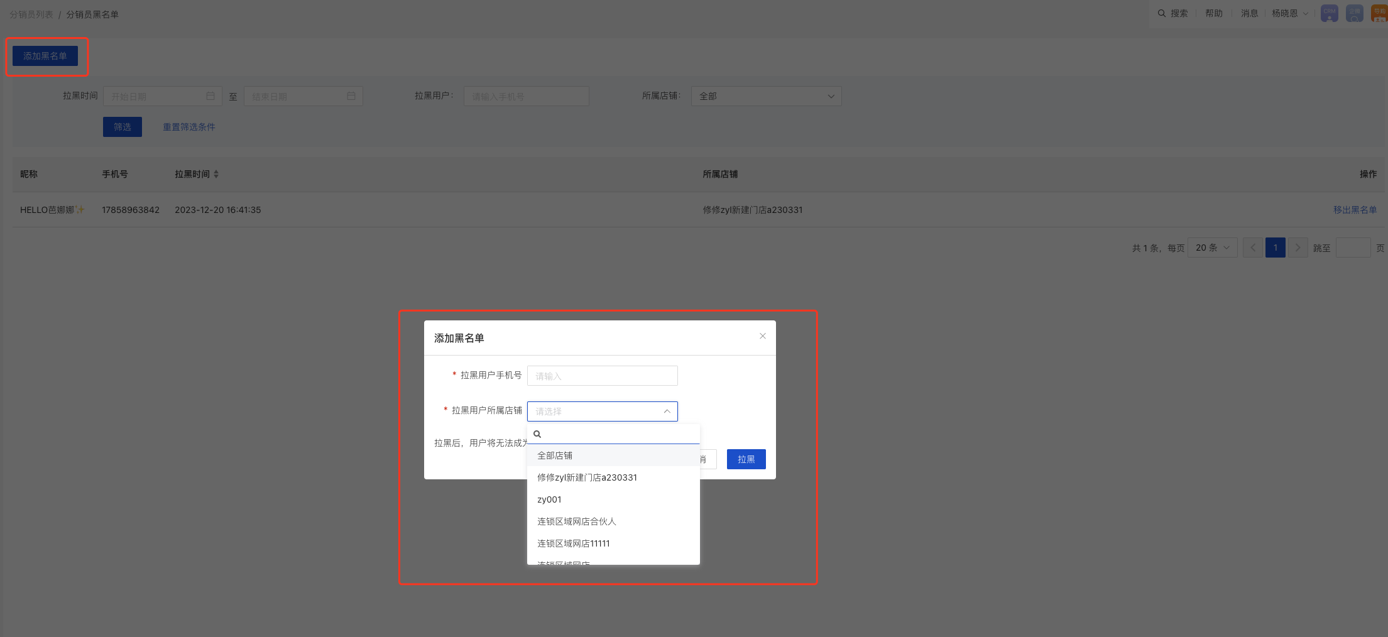Click 重置筛选条件 link

coord(189,127)
